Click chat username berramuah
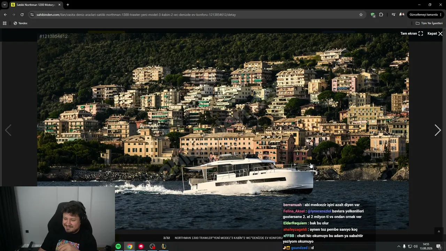 click(292, 205)
